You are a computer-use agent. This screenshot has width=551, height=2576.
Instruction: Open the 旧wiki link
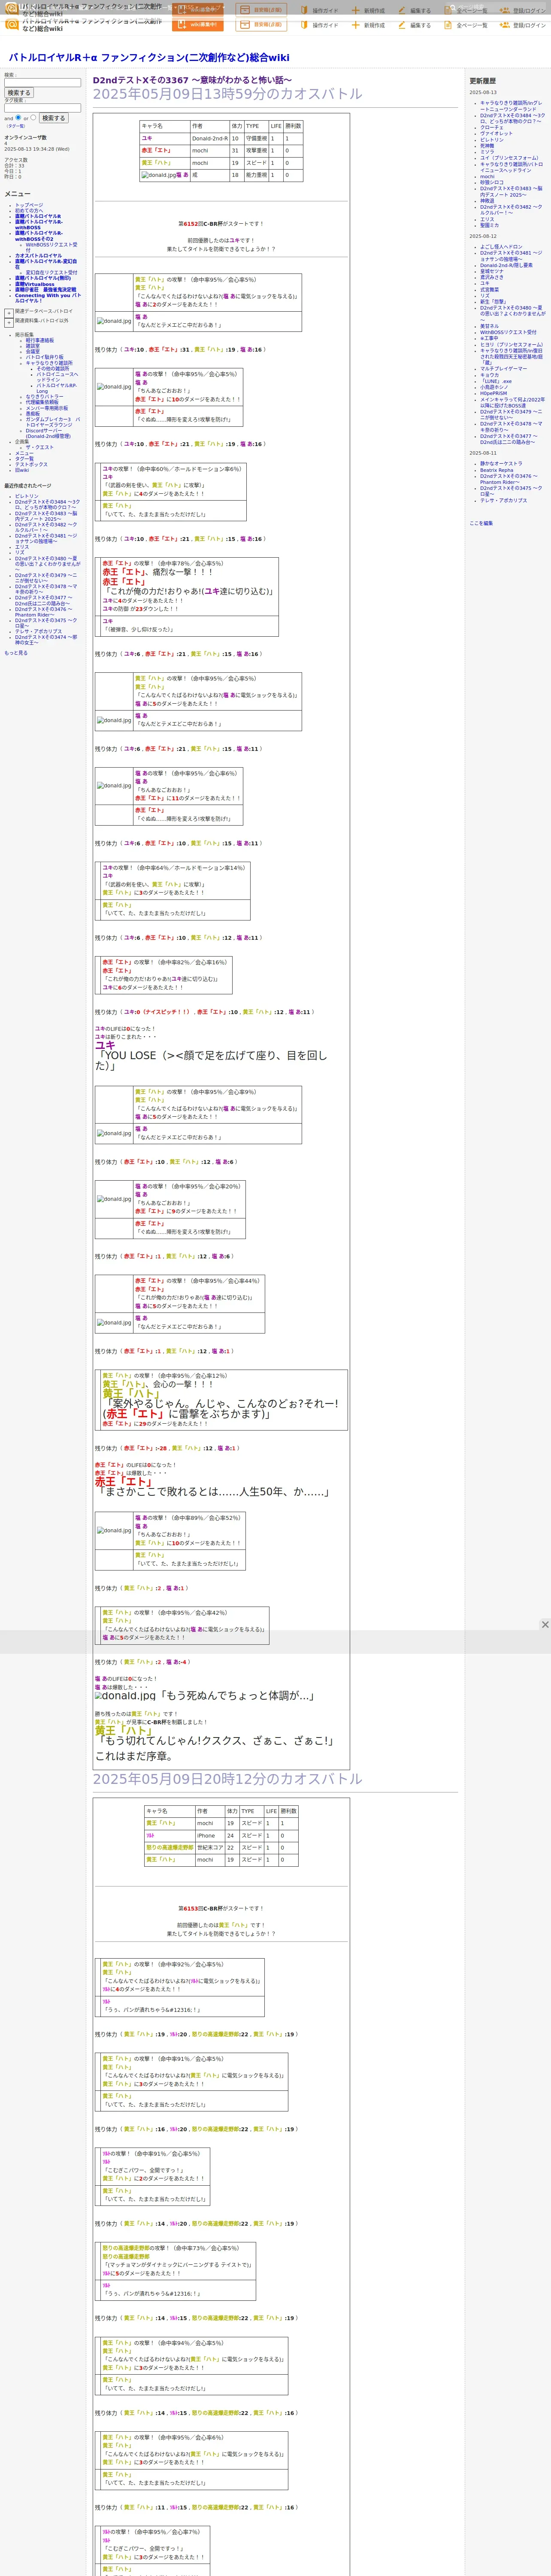coord(22,470)
